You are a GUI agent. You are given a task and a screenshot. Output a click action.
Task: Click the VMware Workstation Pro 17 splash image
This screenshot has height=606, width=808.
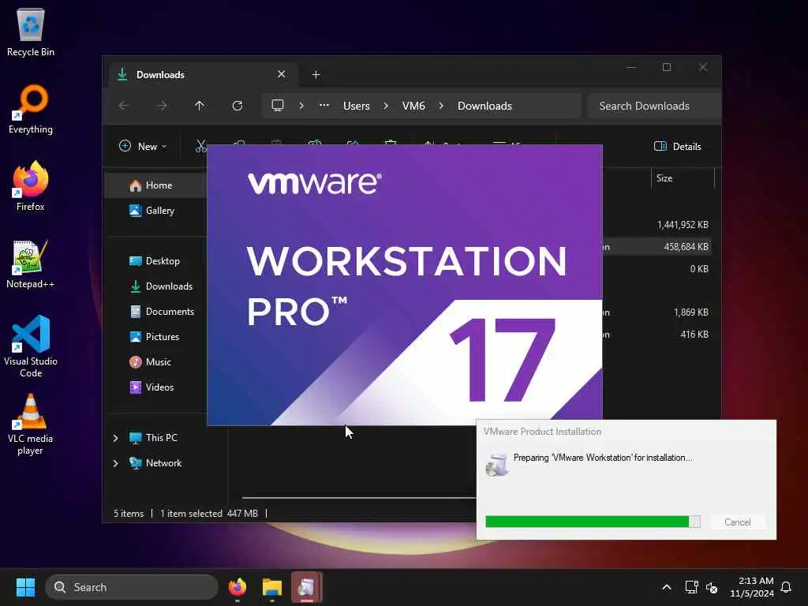point(405,285)
